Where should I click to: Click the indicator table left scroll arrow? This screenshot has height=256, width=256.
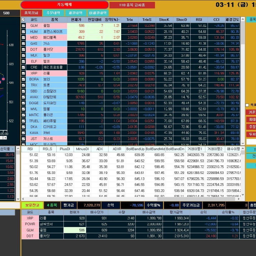click(23, 199)
